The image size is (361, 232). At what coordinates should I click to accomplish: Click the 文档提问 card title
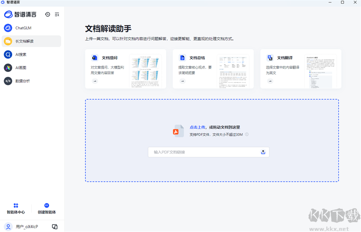[x=110, y=58]
